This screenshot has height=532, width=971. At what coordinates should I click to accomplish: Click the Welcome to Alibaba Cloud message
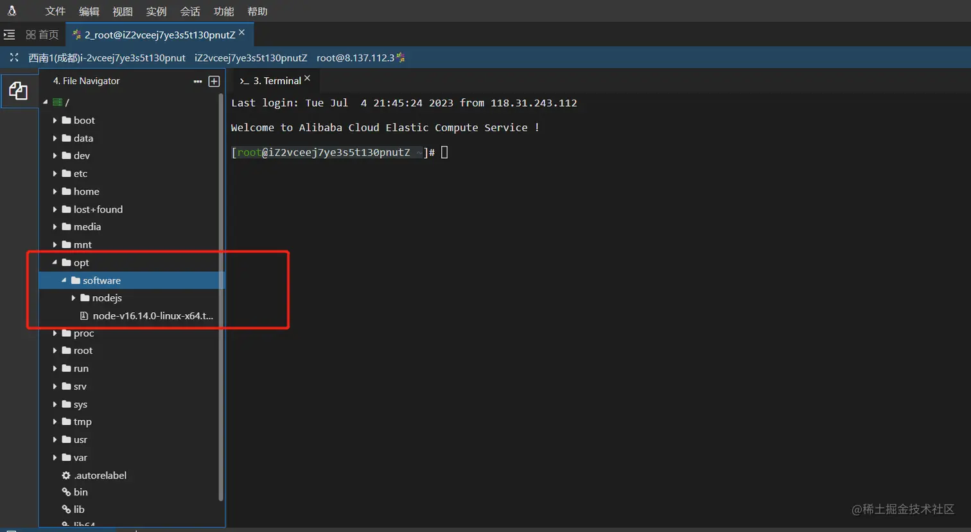385,127
